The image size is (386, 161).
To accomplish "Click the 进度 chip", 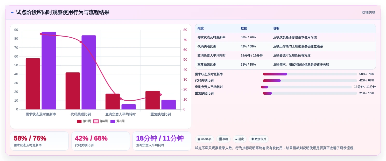I will [240, 139].
